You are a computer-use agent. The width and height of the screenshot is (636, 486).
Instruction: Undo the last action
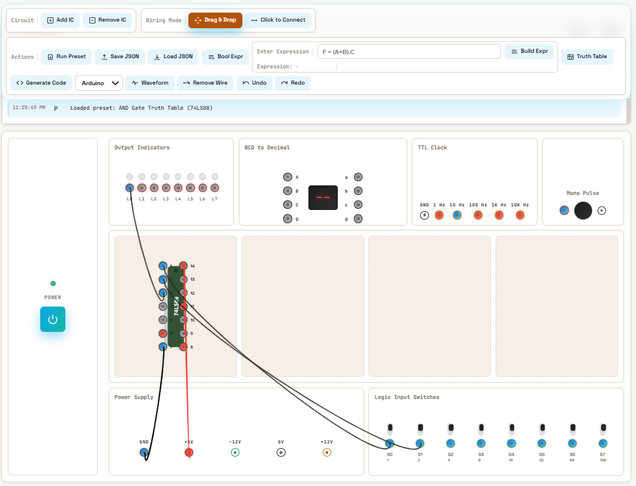coord(254,83)
